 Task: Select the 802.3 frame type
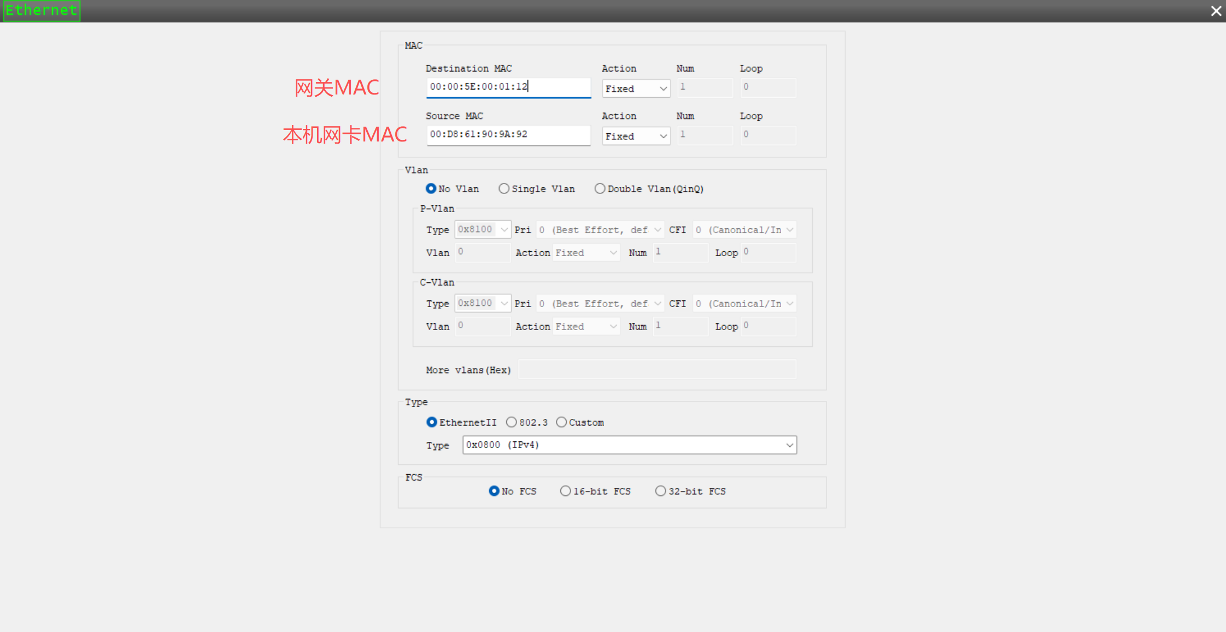tap(512, 422)
